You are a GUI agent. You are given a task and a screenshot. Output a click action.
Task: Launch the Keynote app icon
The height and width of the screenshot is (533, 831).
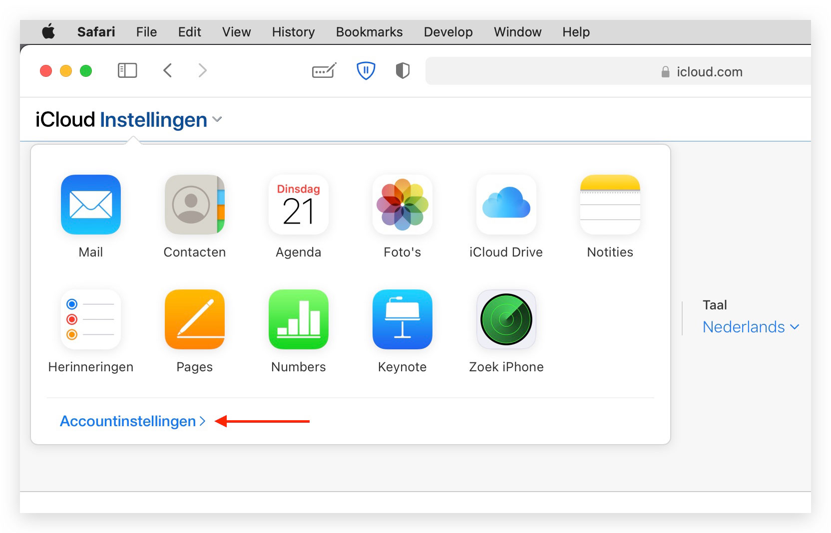click(x=403, y=319)
